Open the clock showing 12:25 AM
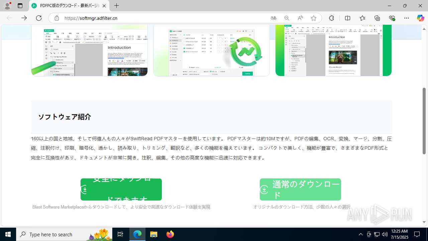 399,234
